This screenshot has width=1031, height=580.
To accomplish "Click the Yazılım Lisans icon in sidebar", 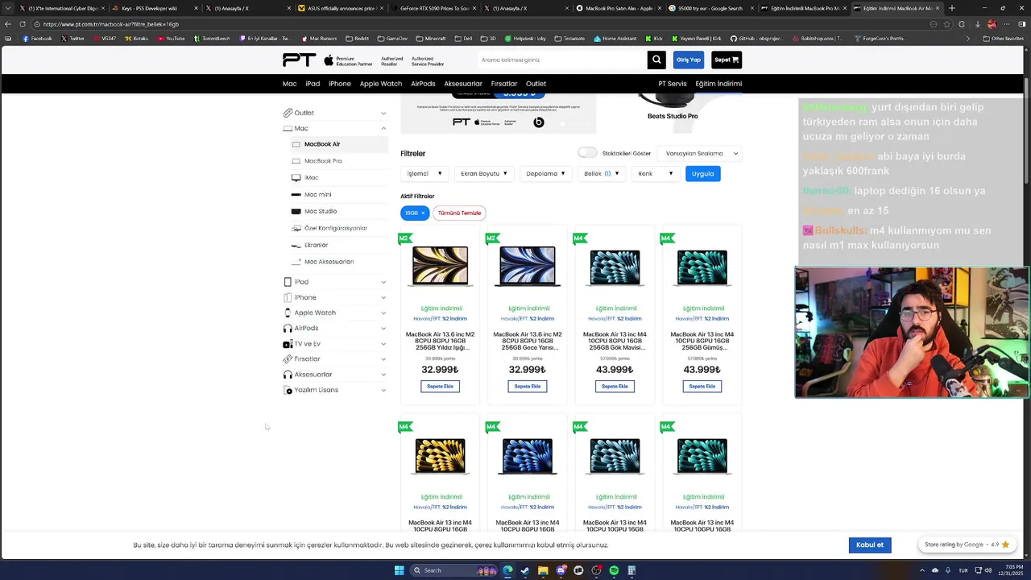I will click(x=288, y=390).
